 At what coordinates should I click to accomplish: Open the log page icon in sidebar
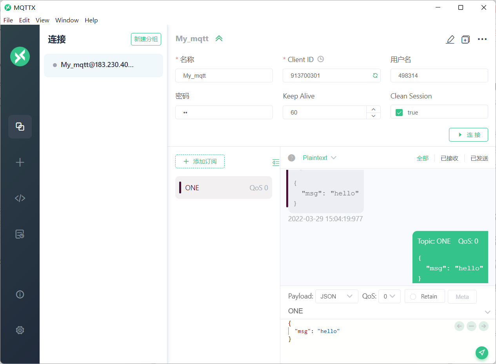(20, 234)
